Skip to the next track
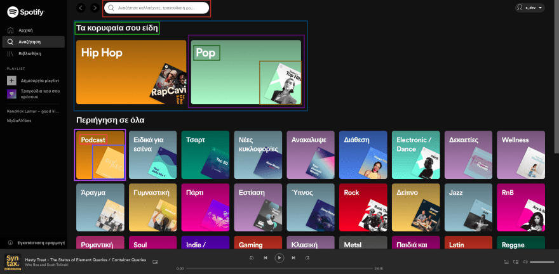 [x=293, y=258]
